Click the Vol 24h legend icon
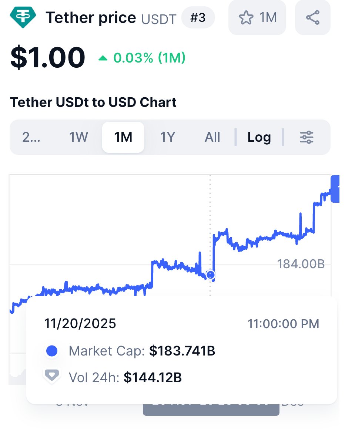The height and width of the screenshot is (438, 345). click(52, 376)
